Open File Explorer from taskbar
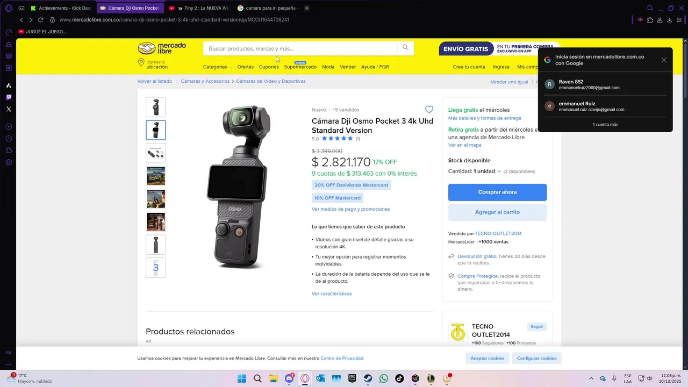Image resolution: width=688 pixels, height=387 pixels. (x=273, y=378)
